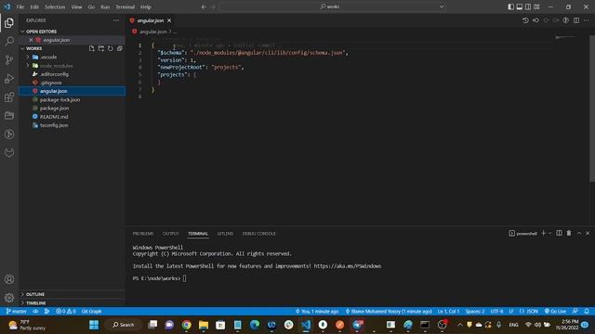Click the file history icon in editor toolbar

[525, 20]
